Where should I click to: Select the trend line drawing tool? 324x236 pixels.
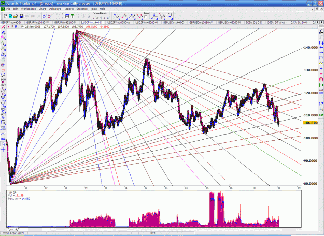pos(3,27)
